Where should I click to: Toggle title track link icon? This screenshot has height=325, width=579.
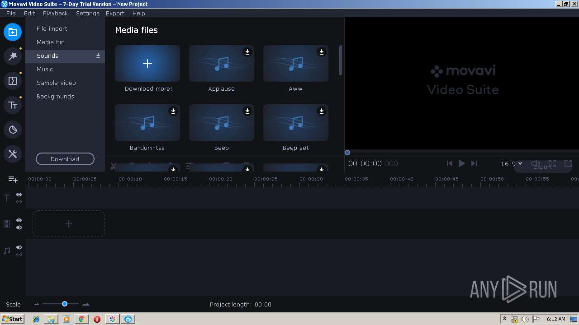click(19, 202)
